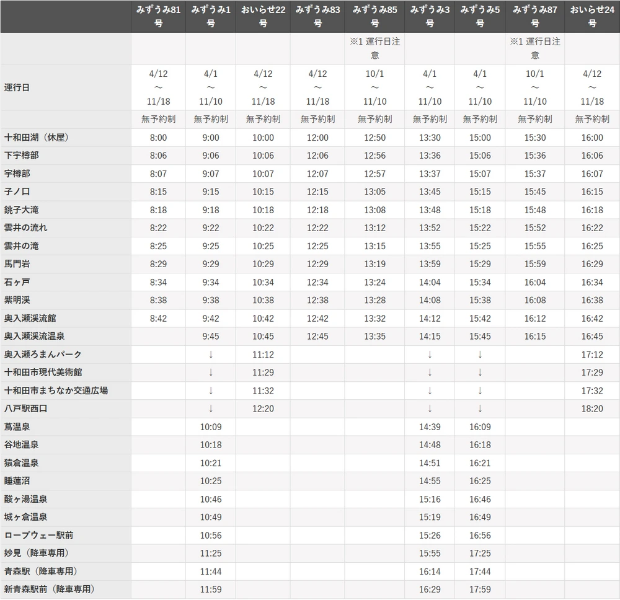
Task: Click the みずうみ87号 column header
Action: [534, 17]
